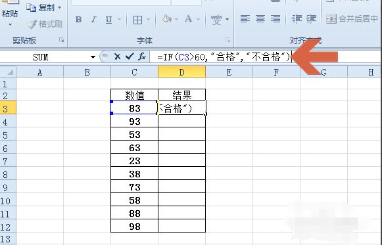Apply the Fill Color bucket
Image resolution: width=382 pixels, height=245 pixels.
click(x=167, y=19)
